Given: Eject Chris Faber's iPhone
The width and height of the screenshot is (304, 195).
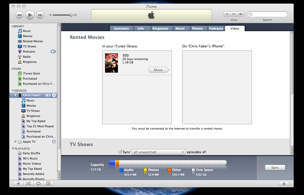Looking at the screenshot, I should coord(54,95).
